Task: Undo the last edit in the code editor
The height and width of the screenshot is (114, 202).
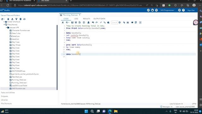Action: pyautogui.click(x=93, y=22)
